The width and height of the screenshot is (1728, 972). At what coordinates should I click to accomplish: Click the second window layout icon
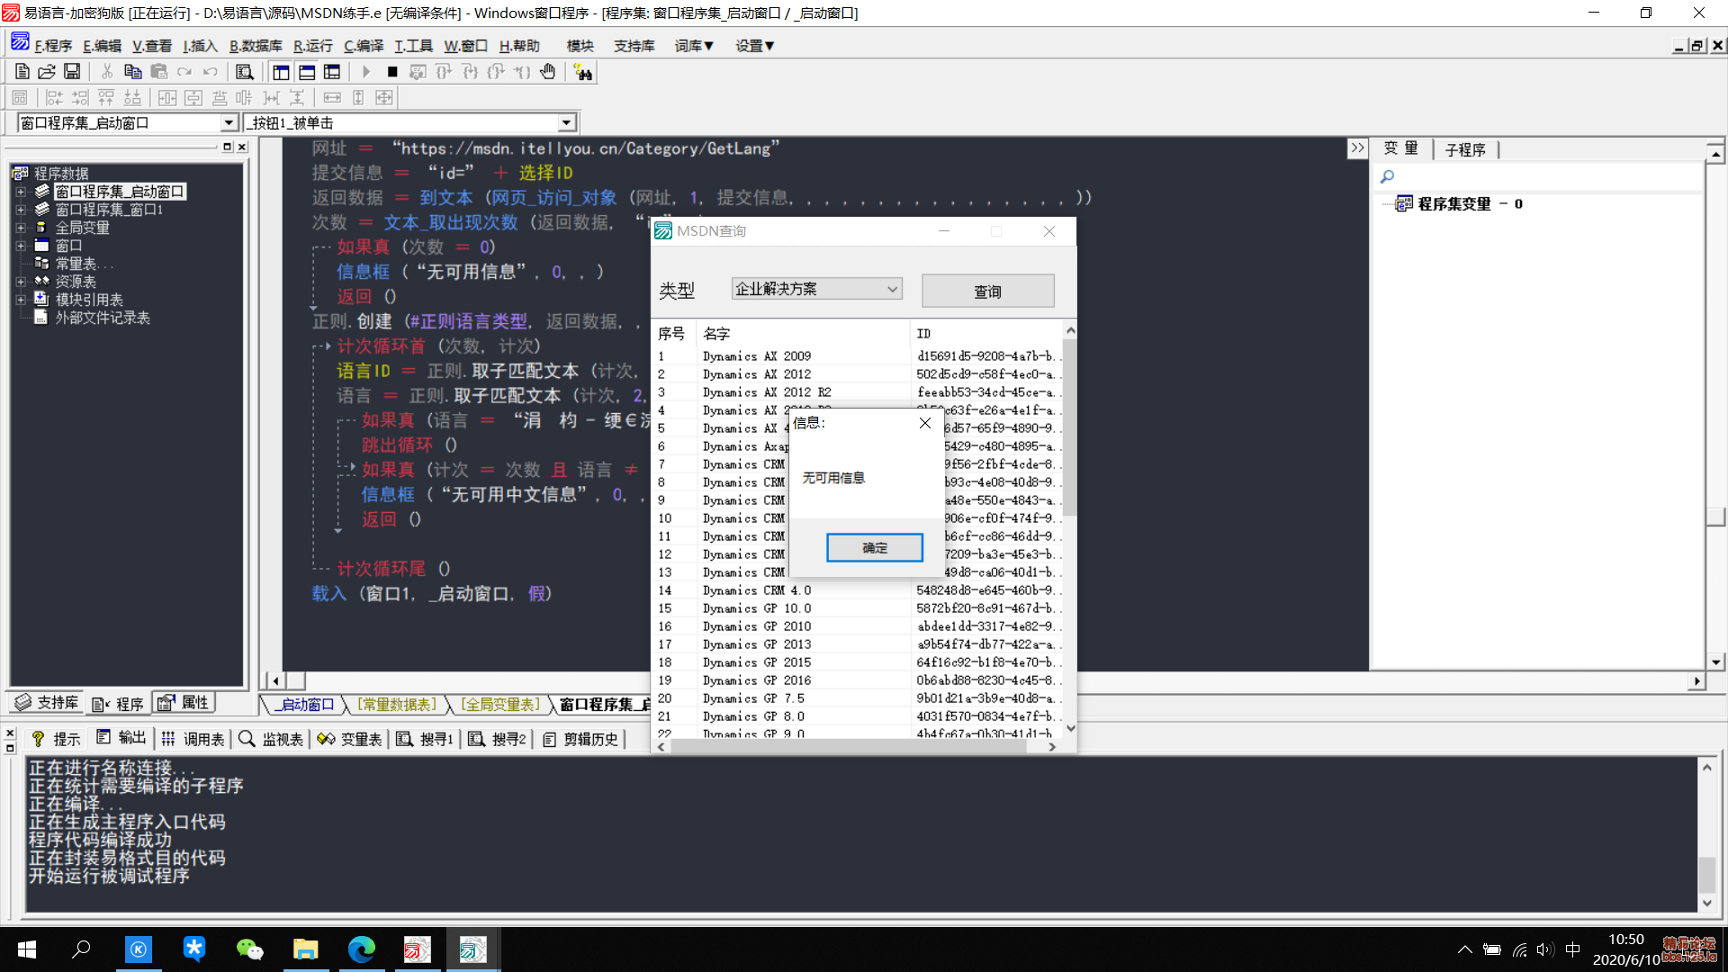pyautogui.click(x=307, y=72)
